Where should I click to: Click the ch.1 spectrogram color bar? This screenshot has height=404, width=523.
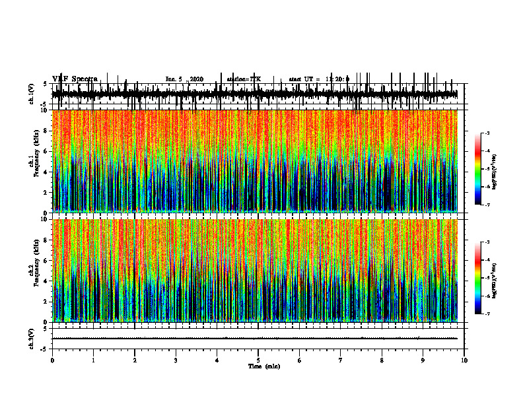(478, 169)
